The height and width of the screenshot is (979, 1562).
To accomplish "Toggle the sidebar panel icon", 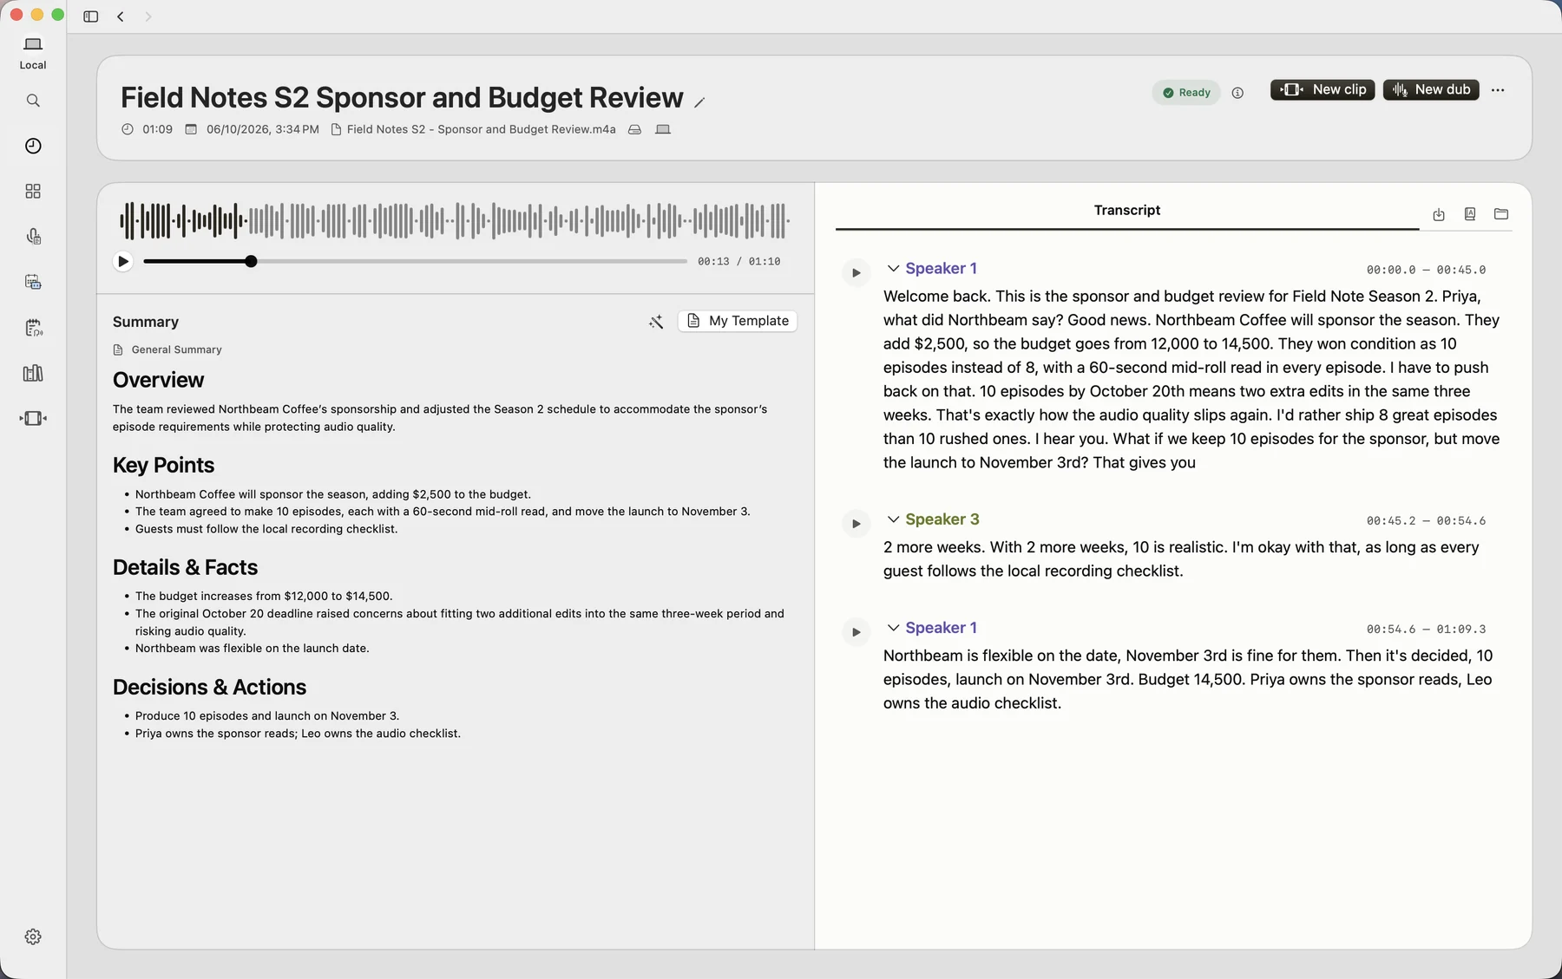I will [x=90, y=16].
